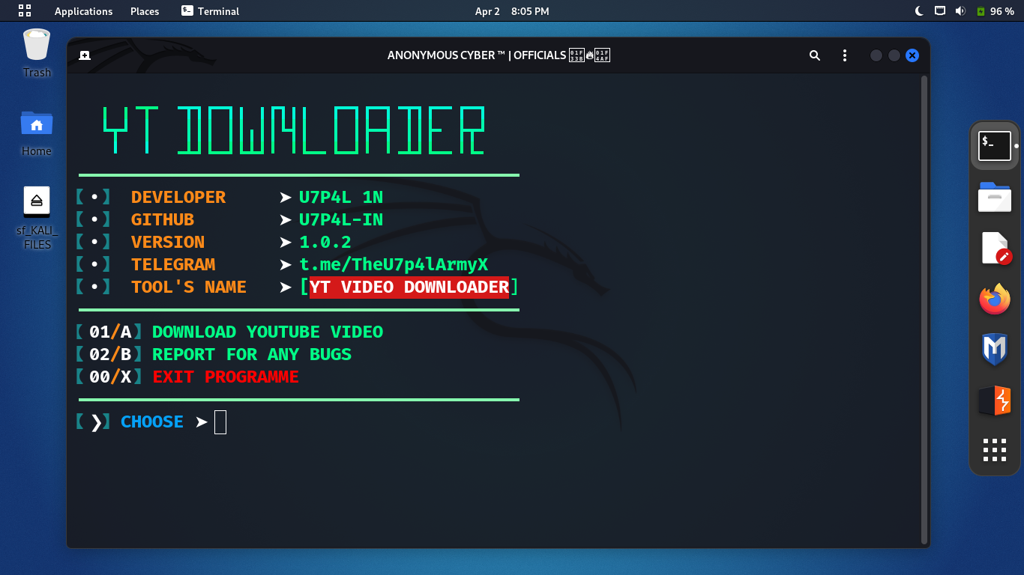Open the Places menu
The height and width of the screenshot is (575, 1024).
pos(145,11)
